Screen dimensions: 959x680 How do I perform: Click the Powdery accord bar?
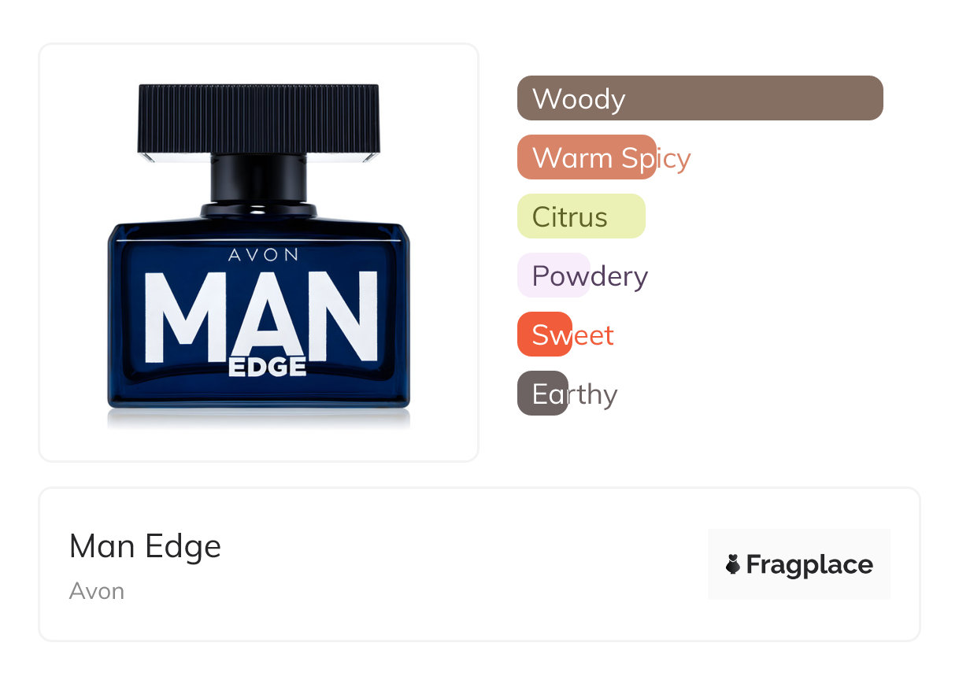(554, 275)
